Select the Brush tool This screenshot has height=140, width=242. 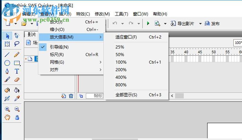point(7,79)
